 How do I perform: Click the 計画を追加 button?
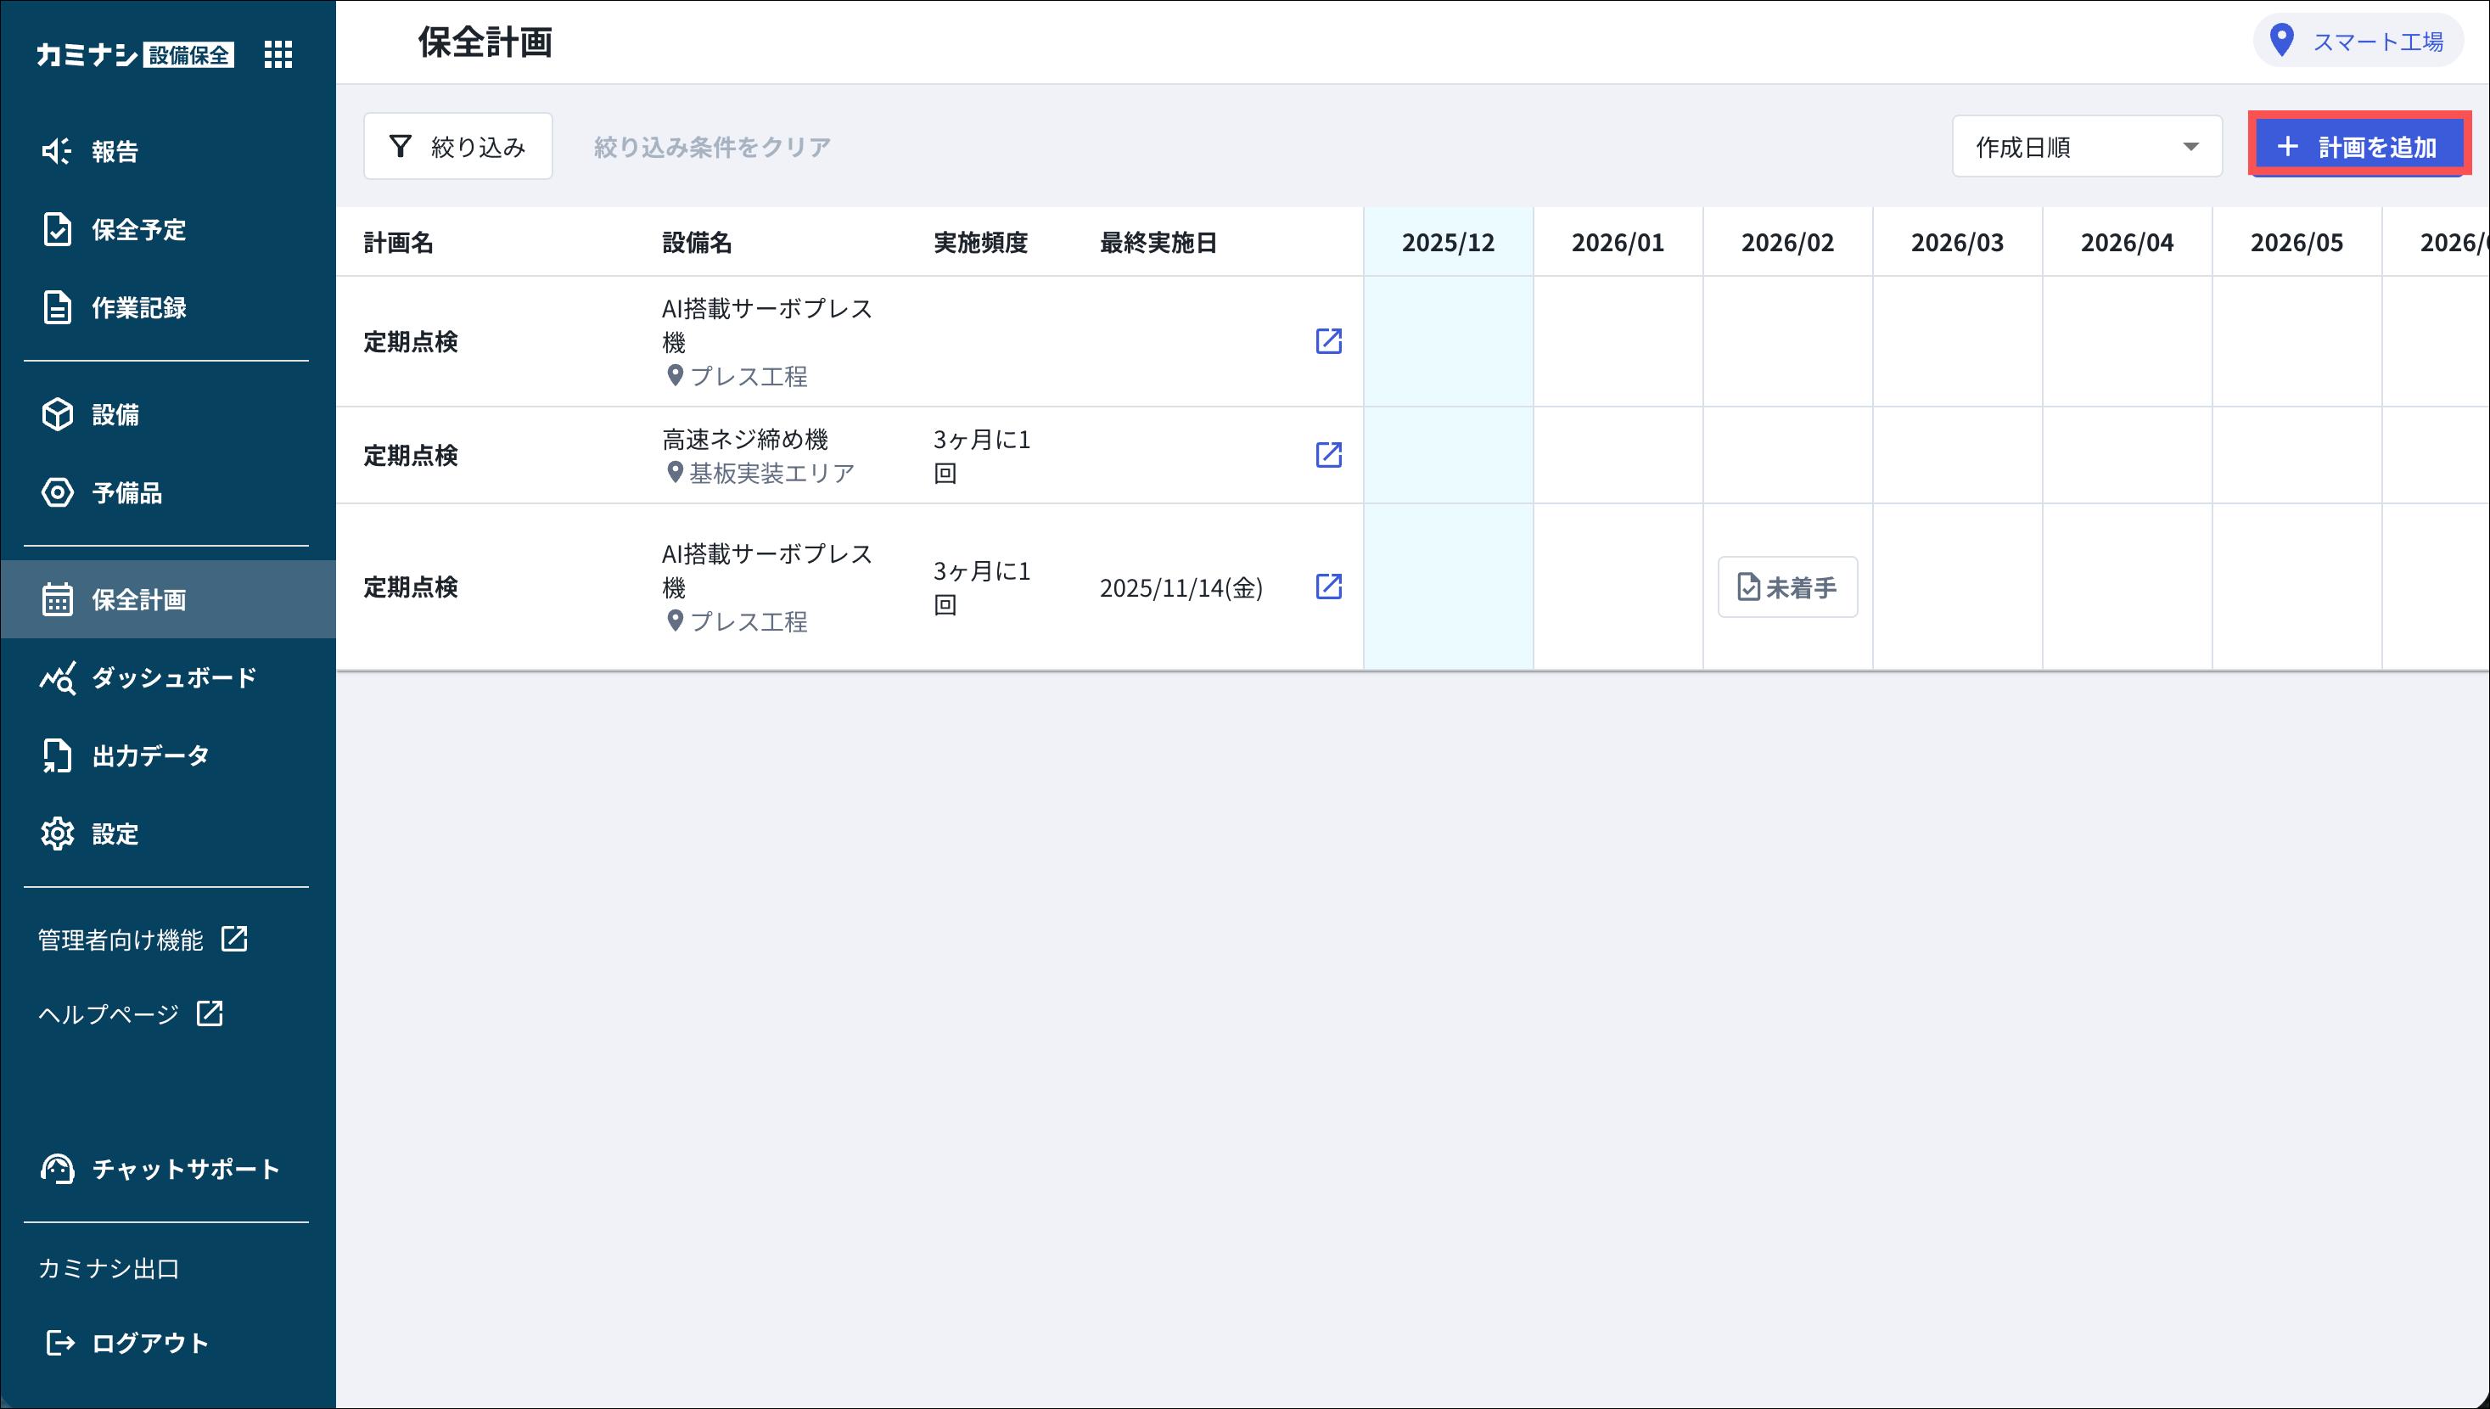2358,147
